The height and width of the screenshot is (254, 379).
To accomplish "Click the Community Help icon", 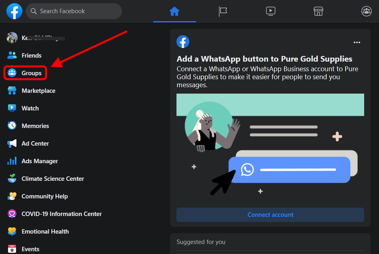I will point(12,196).
